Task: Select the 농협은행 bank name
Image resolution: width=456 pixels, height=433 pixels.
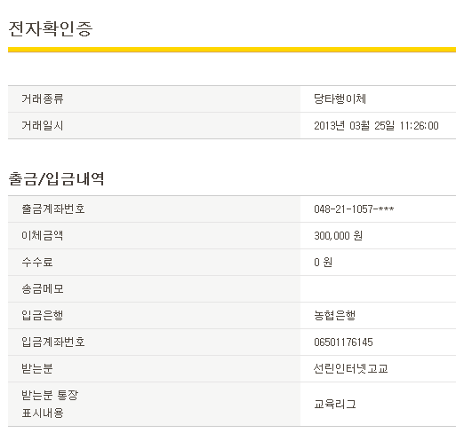Action: pyautogui.click(x=334, y=315)
